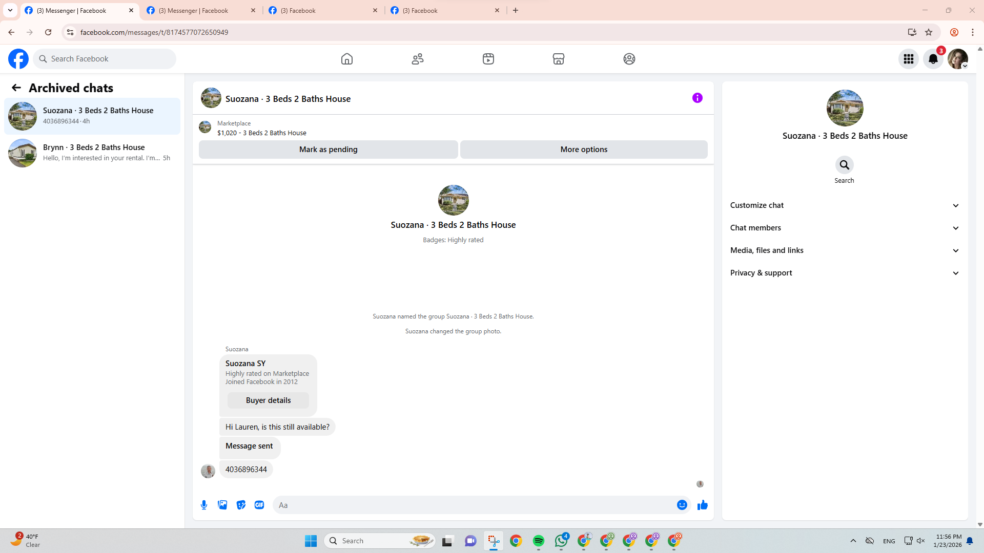
Task: Open the Brynn 3 Beds conversation
Action: click(x=92, y=153)
